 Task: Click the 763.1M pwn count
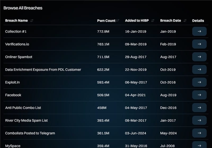point(103,44)
